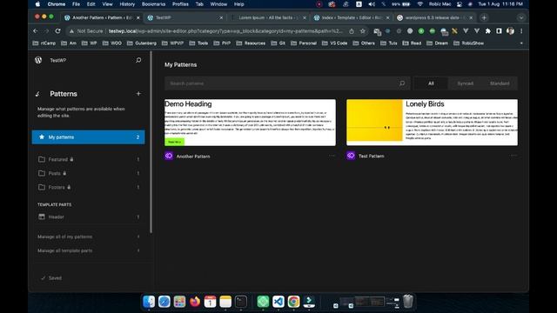557x313 pixels.
Task: Open the actions menu for Another Pattern
Action: tap(332, 156)
